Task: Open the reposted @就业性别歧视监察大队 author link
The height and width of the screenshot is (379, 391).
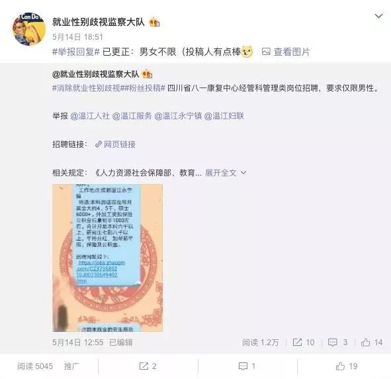Action: point(95,74)
